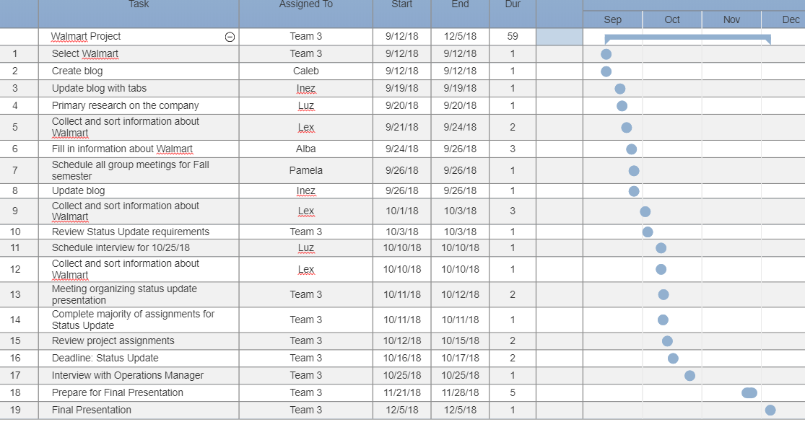This screenshot has height=422, width=805.
Task: Select Caleb in the Assigned To column
Action: [x=306, y=71]
